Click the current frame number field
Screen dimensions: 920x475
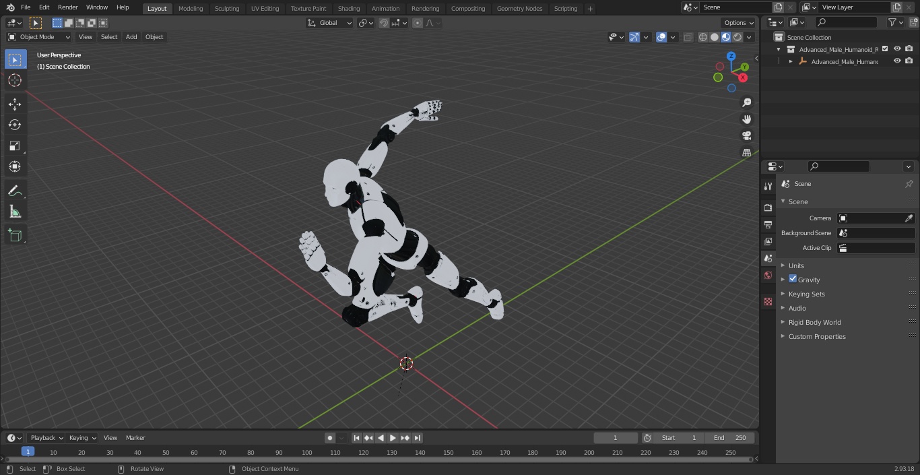[616, 438]
